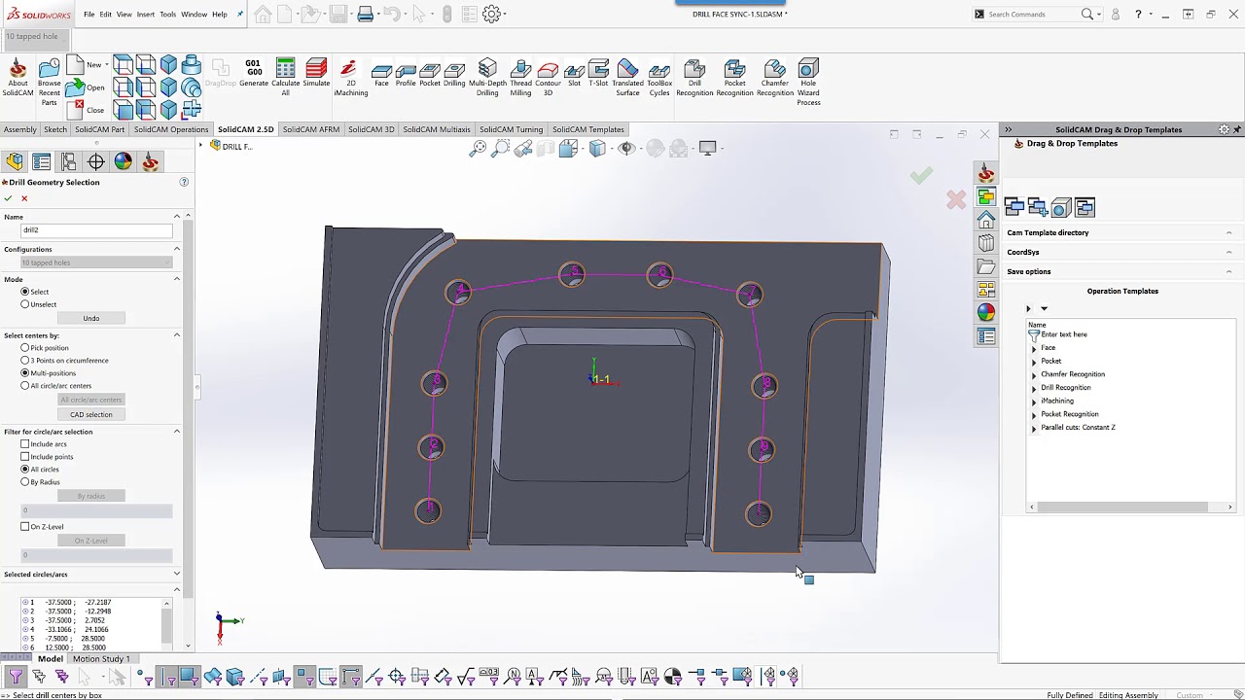Select centers by Pick position
This screenshot has width=1245, height=700.
[25, 348]
